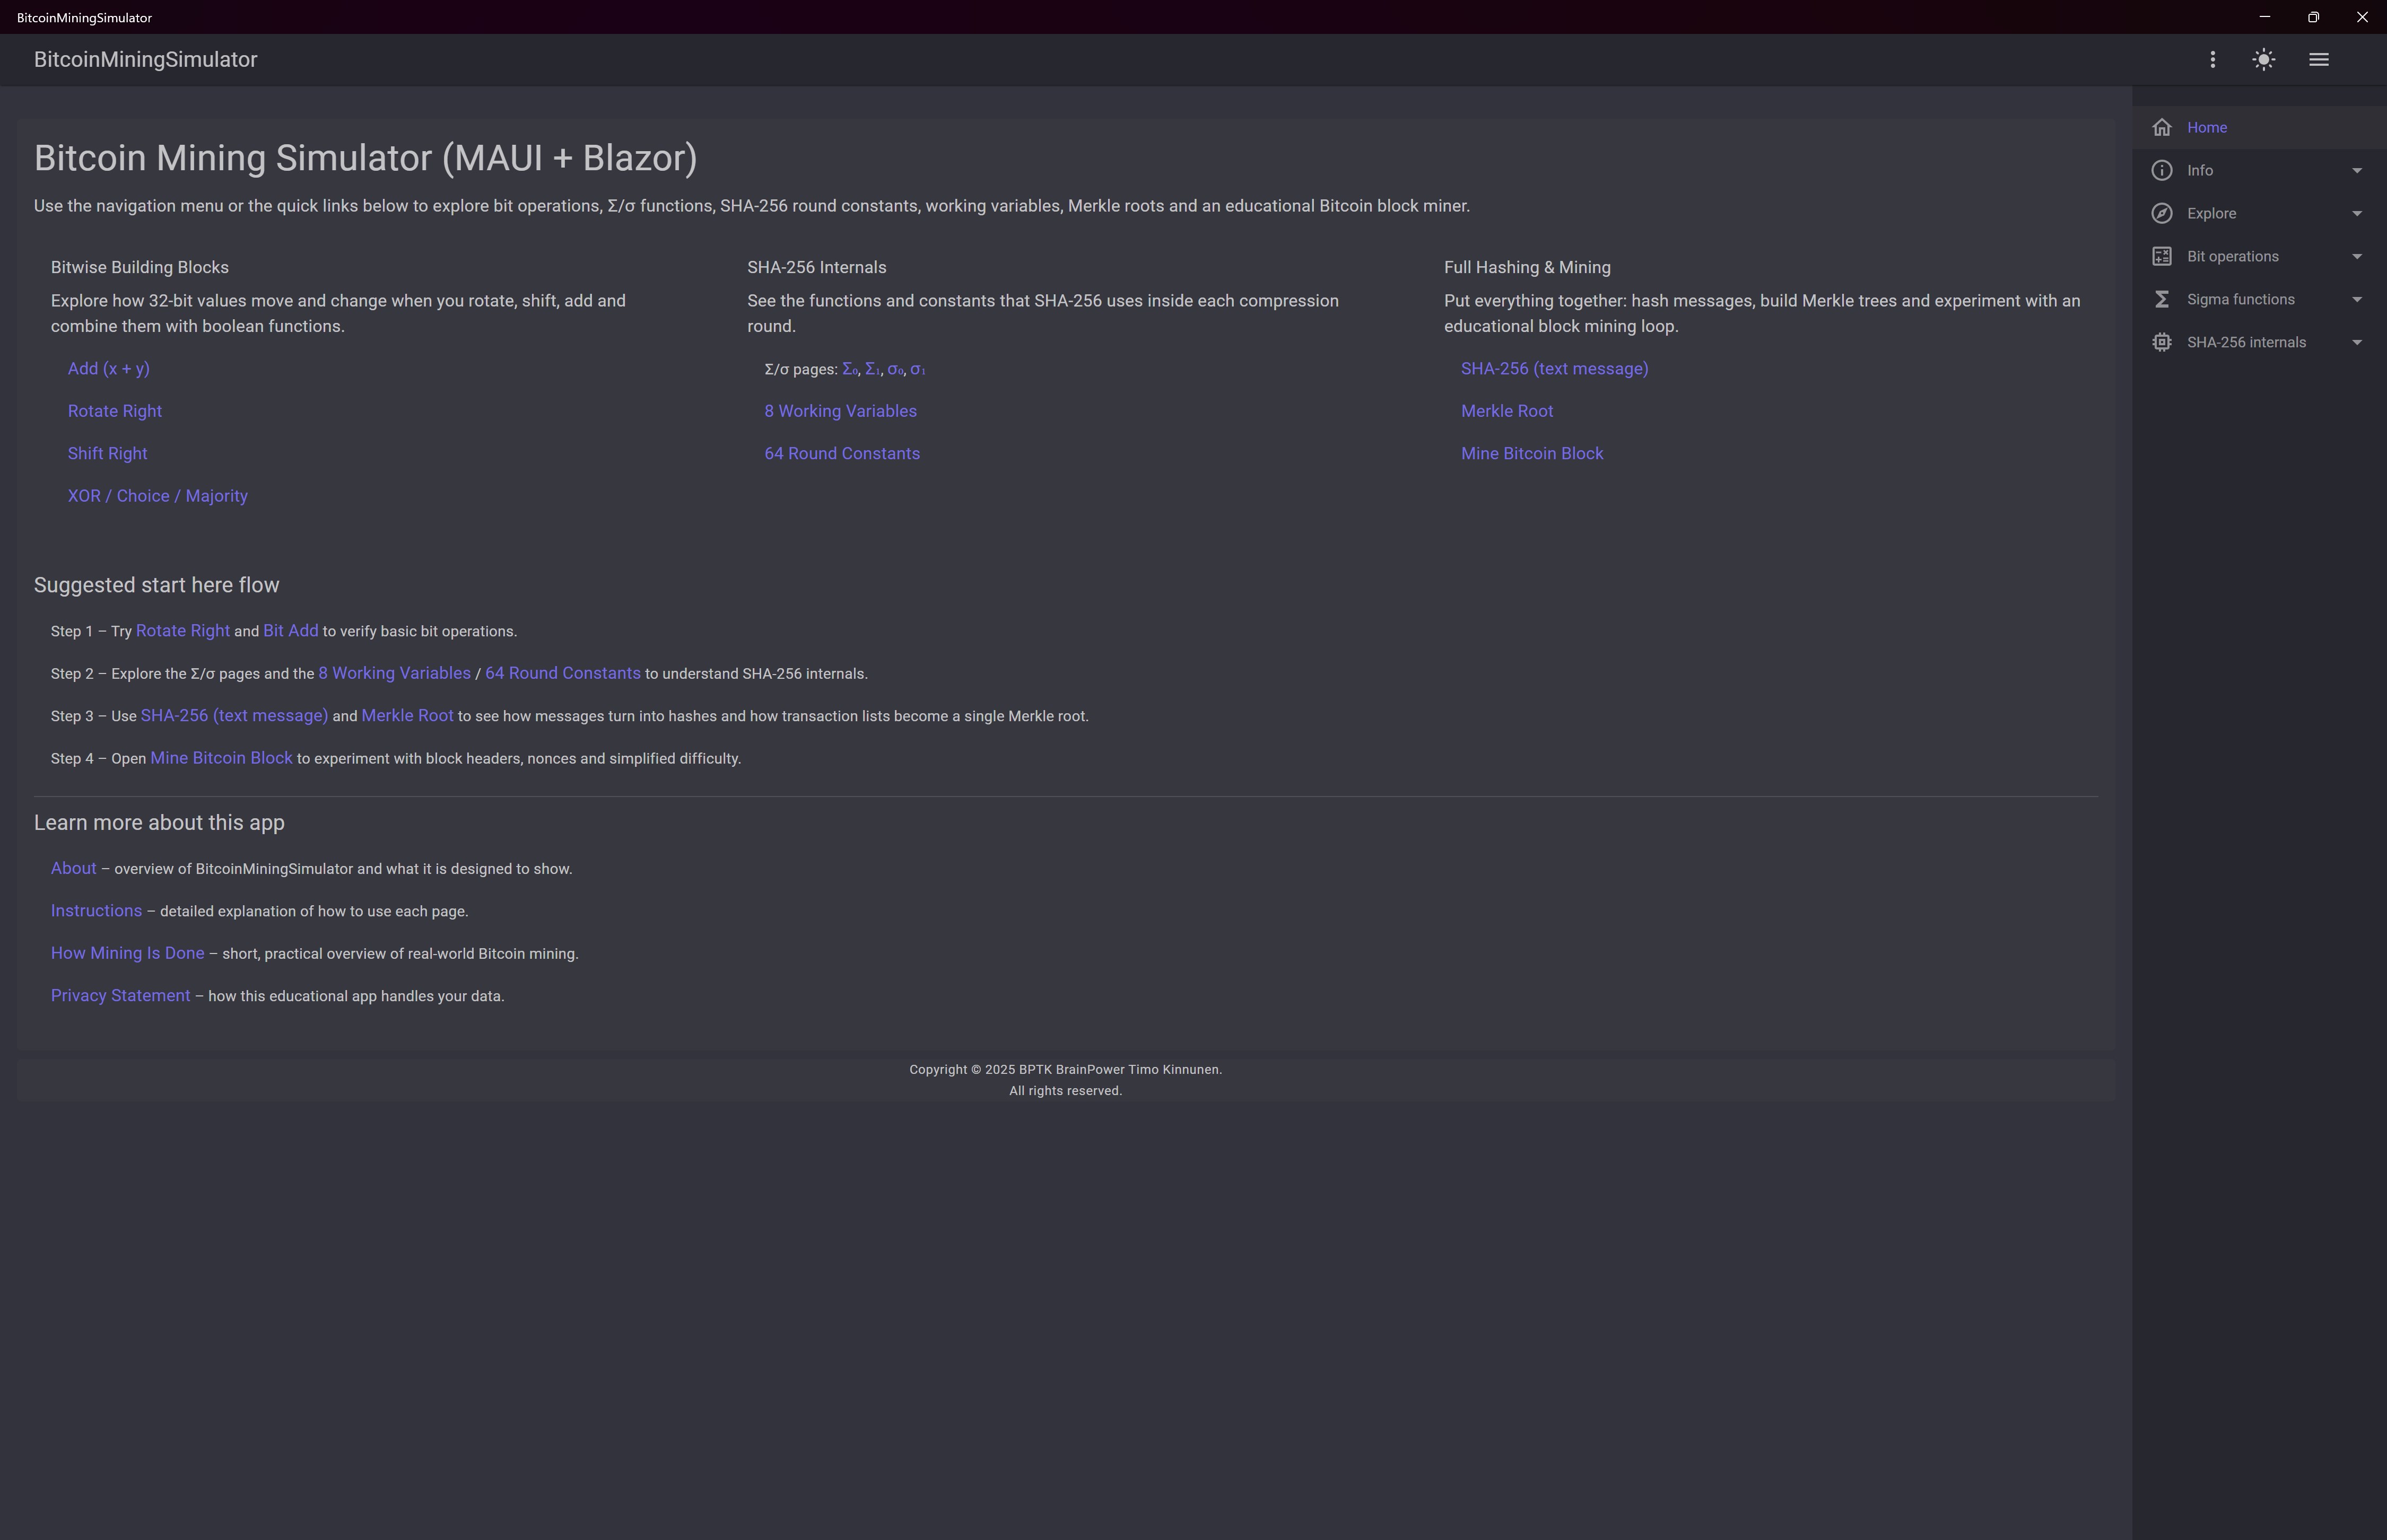This screenshot has height=1540, width=2387.
Task: Expand the Bit operations dropdown arrow
Action: click(2357, 256)
